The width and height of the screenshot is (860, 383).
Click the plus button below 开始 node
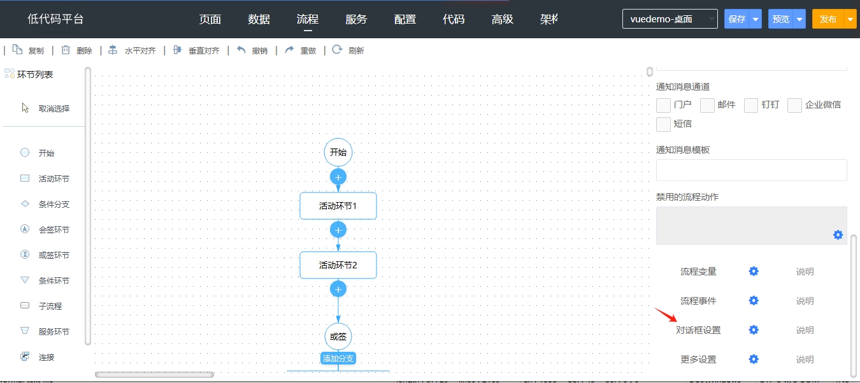coord(338,177)
